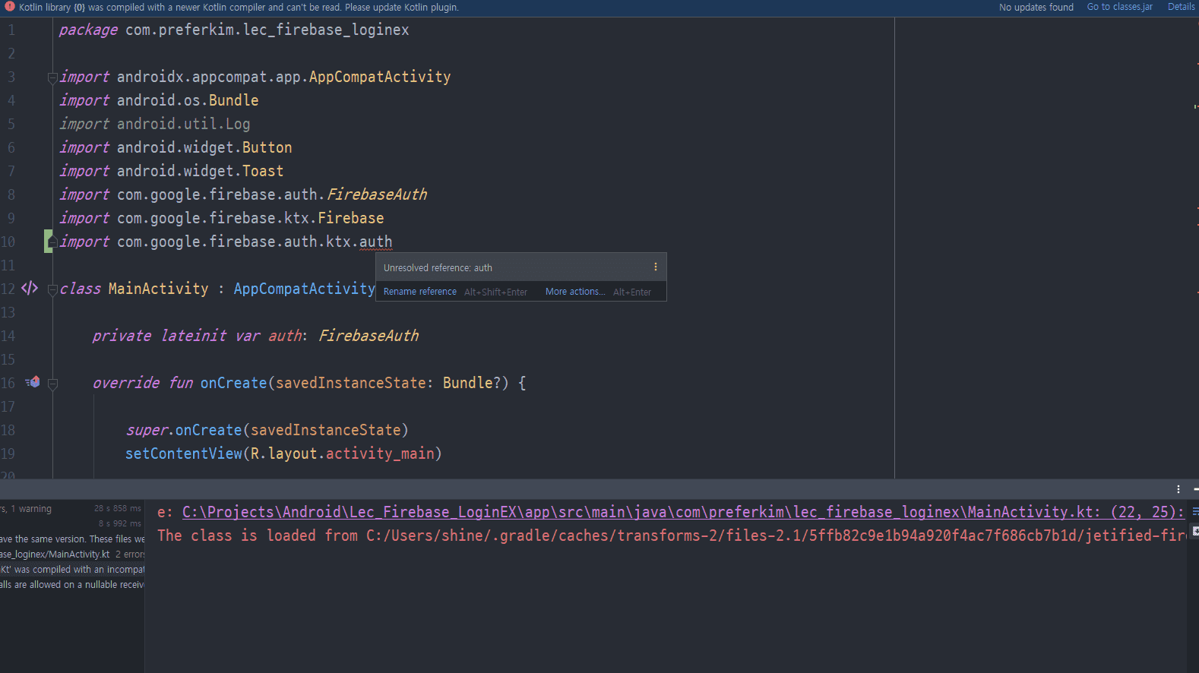The width and height of the screenshot is (1199, 673).
Task: Click 'AppCompatActivity' in the line 3 import
Action: pyautogui.click(x=379, y=77)
